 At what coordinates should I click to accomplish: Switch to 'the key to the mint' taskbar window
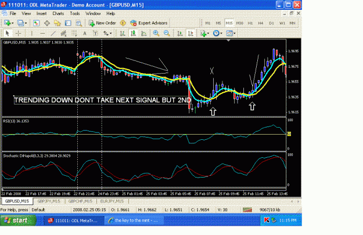coord(134,220)
